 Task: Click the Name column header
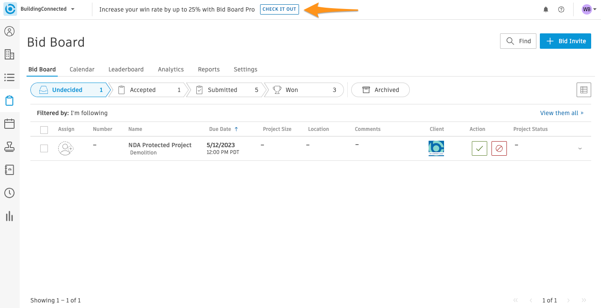click(x=135, y=129)
